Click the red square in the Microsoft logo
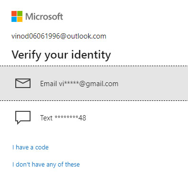Image resolution: width=188 pixels, height=177 pixels. [x=14, y=13]
